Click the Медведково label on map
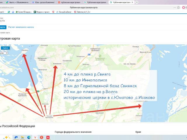 [x=43, y=69]
